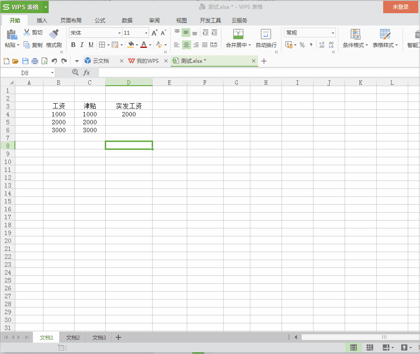Click the Copy (复制) icon
This screenshot has width=420, height=354.
[x=27, y=45]
